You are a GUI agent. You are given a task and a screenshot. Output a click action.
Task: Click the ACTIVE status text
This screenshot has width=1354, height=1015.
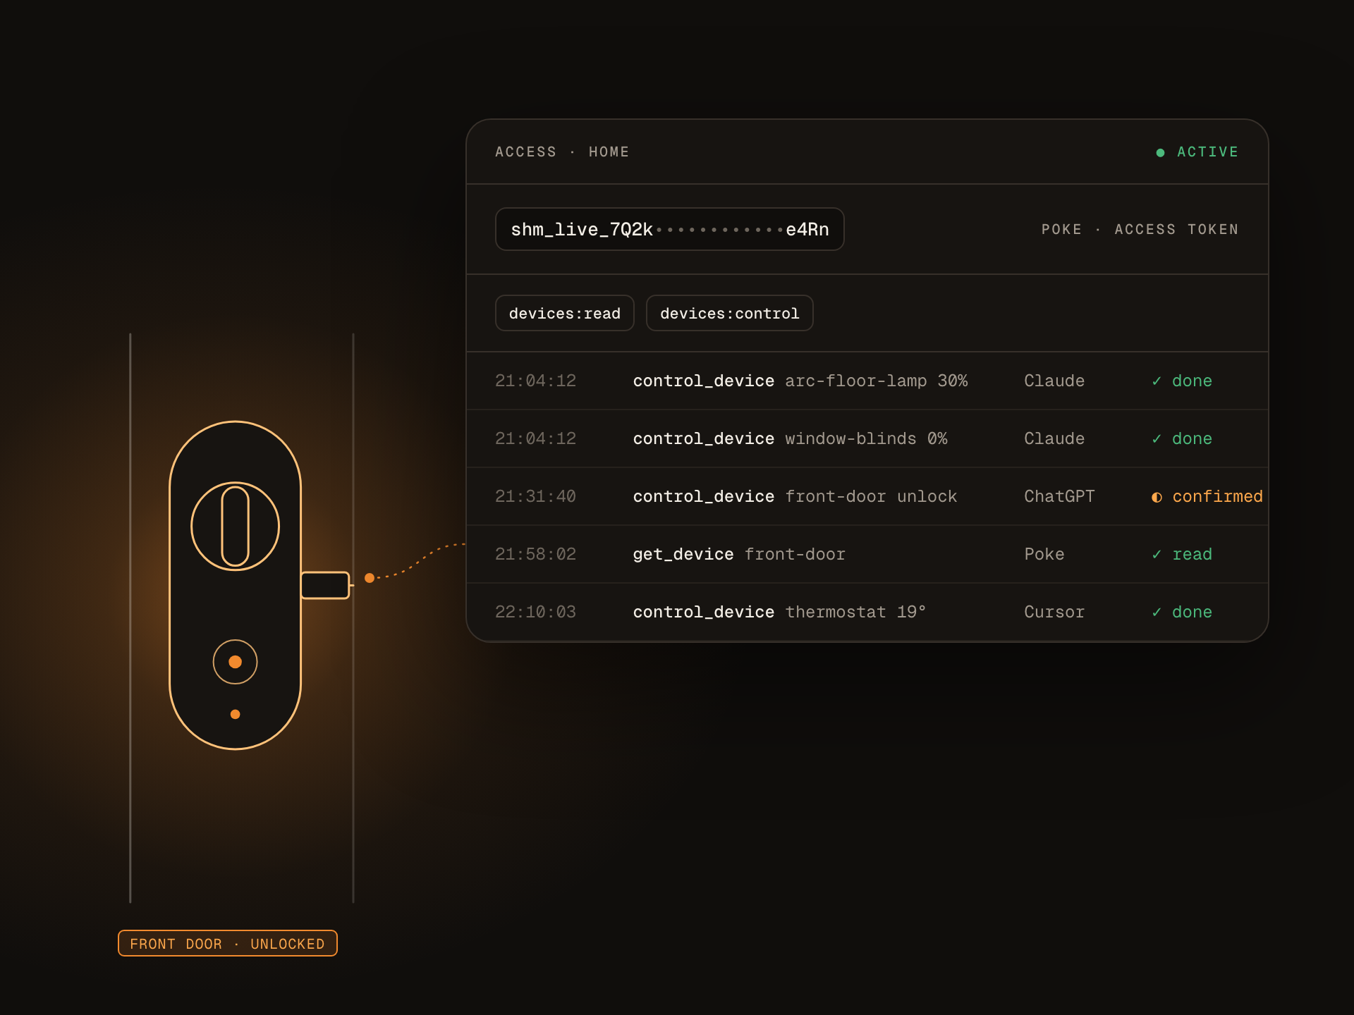(x=1208, y=152)
